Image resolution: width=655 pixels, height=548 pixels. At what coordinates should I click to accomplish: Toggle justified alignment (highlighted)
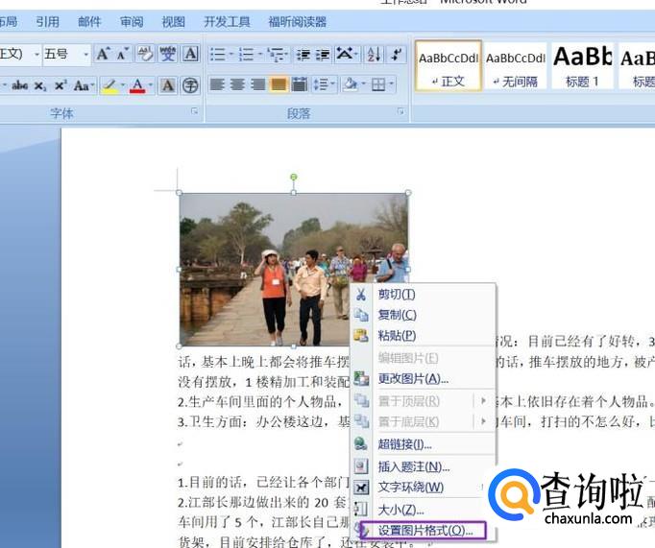(x=279, y=84)
